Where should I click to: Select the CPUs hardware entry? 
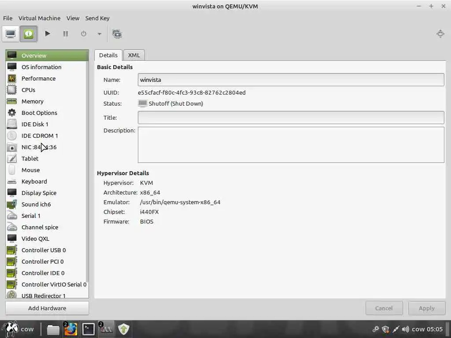(47, 90)
